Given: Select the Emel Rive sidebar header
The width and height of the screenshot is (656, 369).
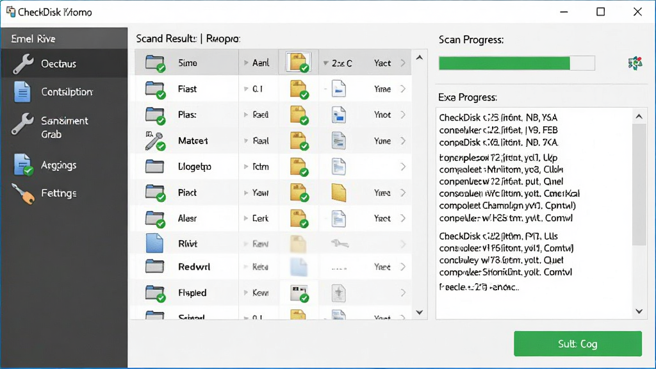Looking at the screenshot, I should [63, 38].
